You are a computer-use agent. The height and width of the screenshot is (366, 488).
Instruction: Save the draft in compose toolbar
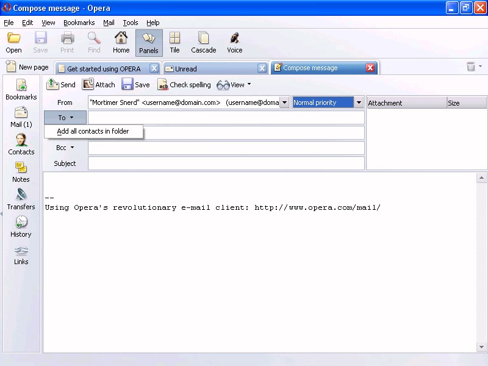pyautogui.click(x=135, y=84)
